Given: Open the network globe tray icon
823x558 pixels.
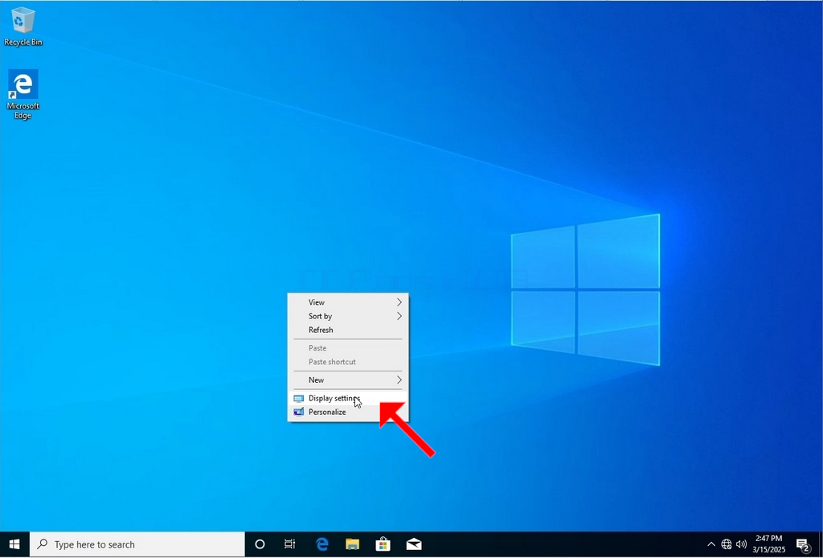Looking at the screenshot, I should 727,544.
